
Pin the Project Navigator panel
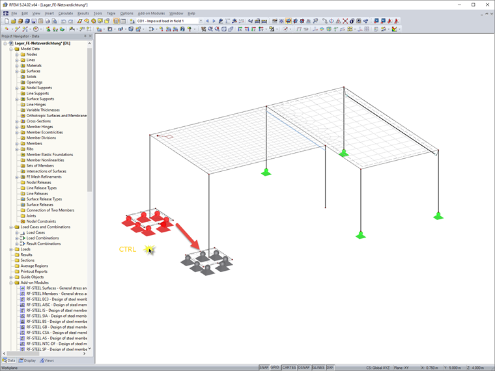click(x=85, y=36)
